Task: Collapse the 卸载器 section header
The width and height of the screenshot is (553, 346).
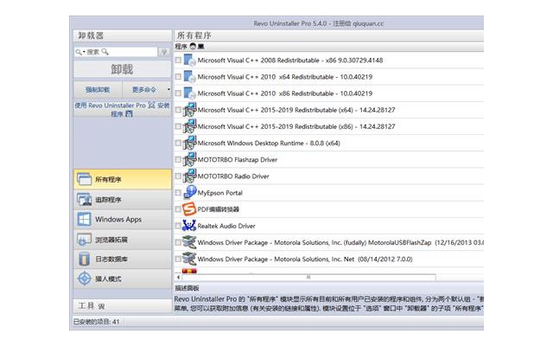Action: pos(123,35)
